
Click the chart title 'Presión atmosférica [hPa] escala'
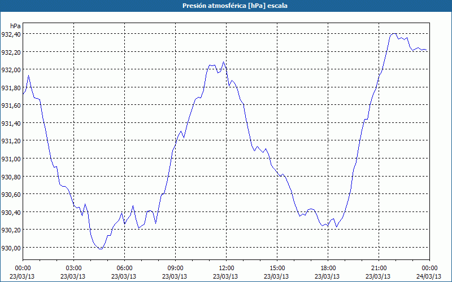235,6
